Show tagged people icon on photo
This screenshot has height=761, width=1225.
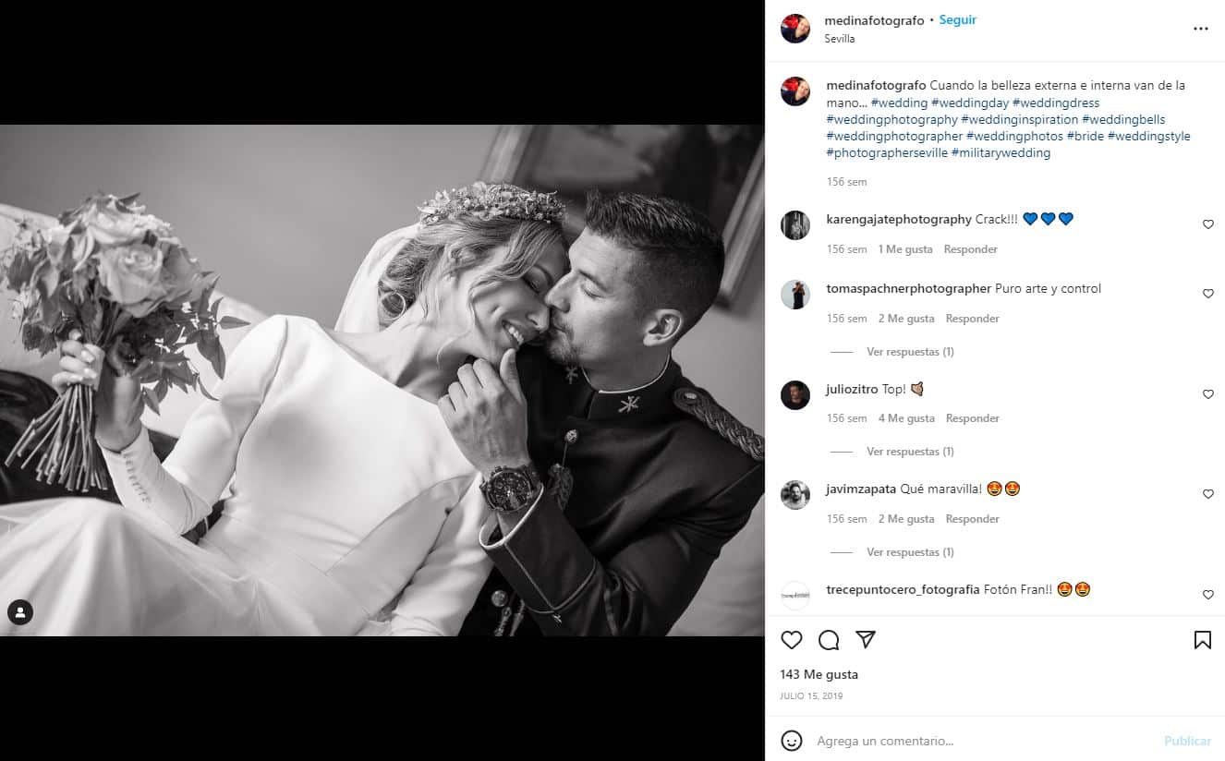[20, 612]
